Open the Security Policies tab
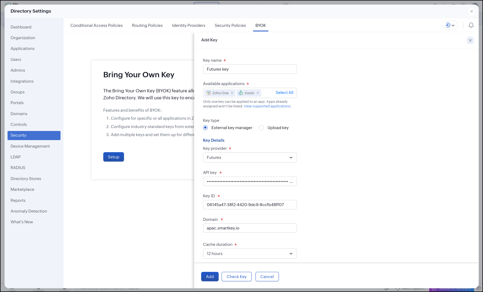 click(x=230, y=25)
